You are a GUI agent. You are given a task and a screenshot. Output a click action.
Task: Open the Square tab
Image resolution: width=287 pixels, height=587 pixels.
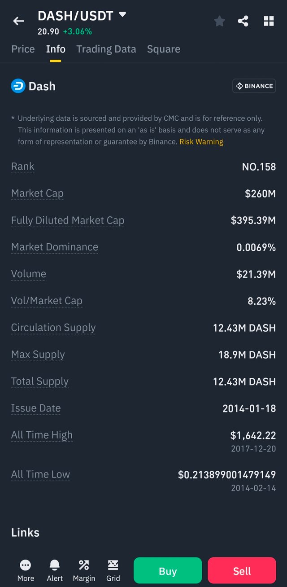tap(164, 49)
